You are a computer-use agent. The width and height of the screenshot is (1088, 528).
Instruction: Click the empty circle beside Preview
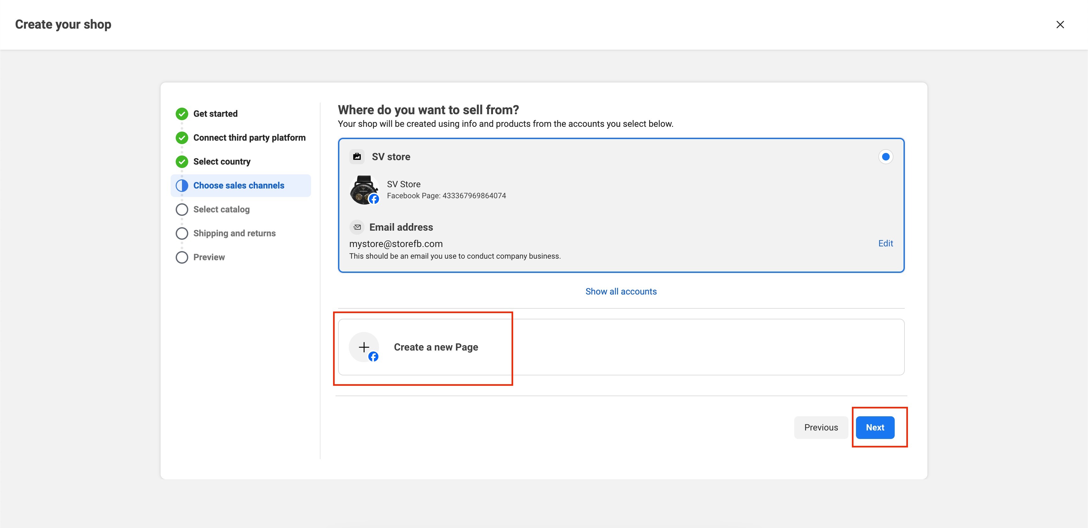click(182, 257)
